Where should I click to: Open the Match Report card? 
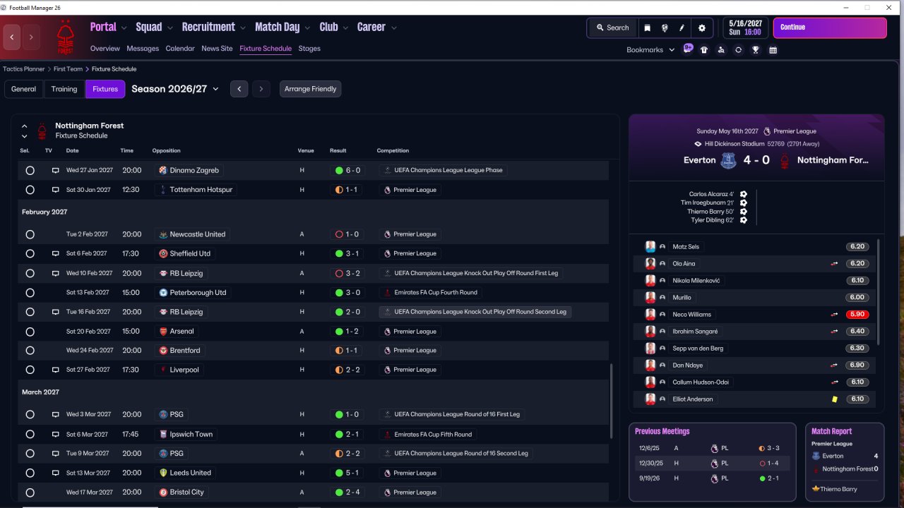point(845,462)
